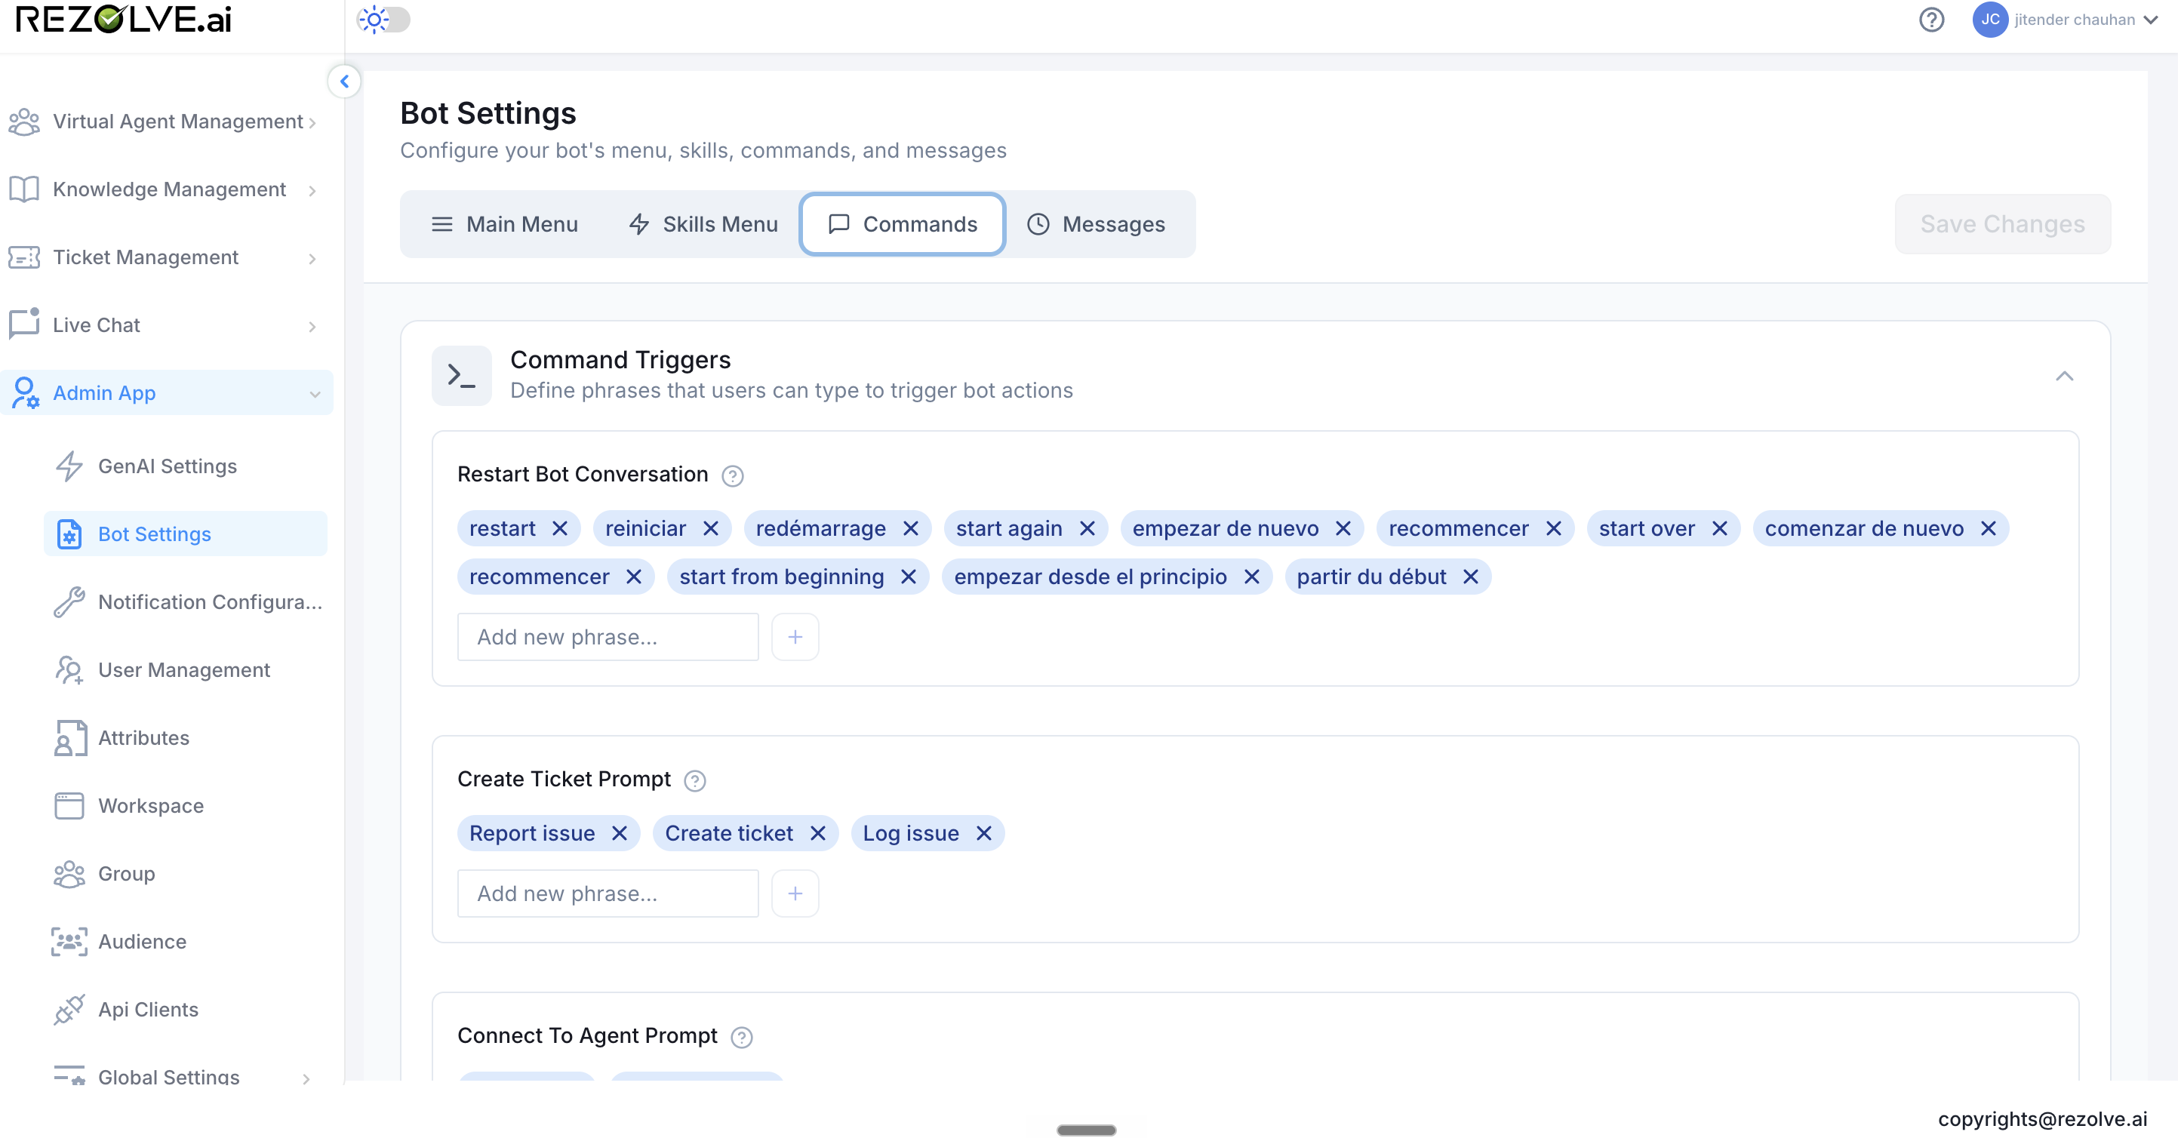This screenshot has width=2181, height=1138.
Task: Focus Create Ticket Add new phrase field
Action: coord(608,893)
